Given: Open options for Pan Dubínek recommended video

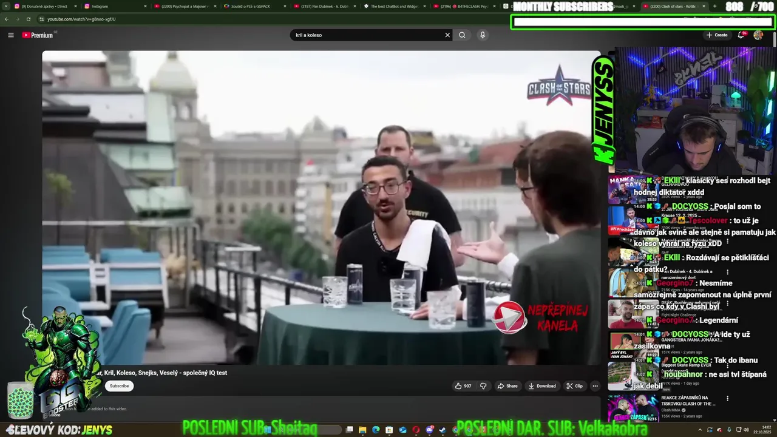Looking at the screenshot, I should tap(727, 273).
